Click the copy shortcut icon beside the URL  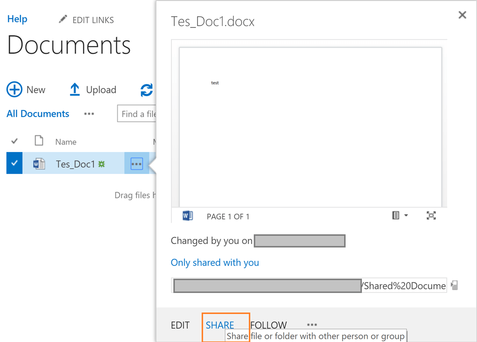coord(454,286)
